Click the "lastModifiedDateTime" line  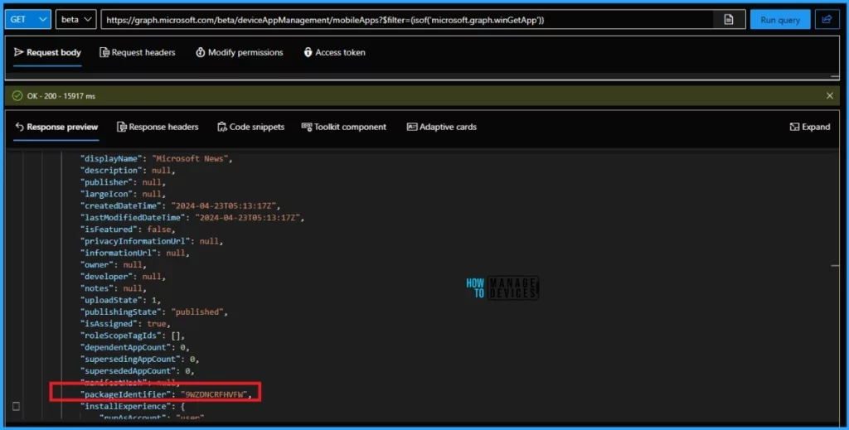pyautogui.click(x=192, y=218)
